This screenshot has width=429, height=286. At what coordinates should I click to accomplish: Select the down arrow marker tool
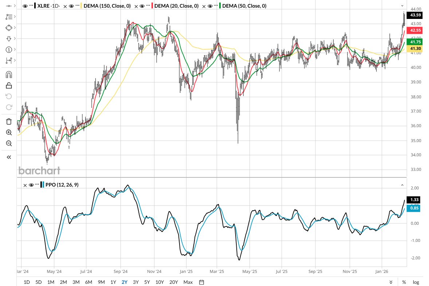click(9, 39)
